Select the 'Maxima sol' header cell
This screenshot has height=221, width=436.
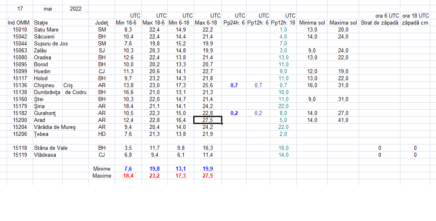tap(343, 23)
